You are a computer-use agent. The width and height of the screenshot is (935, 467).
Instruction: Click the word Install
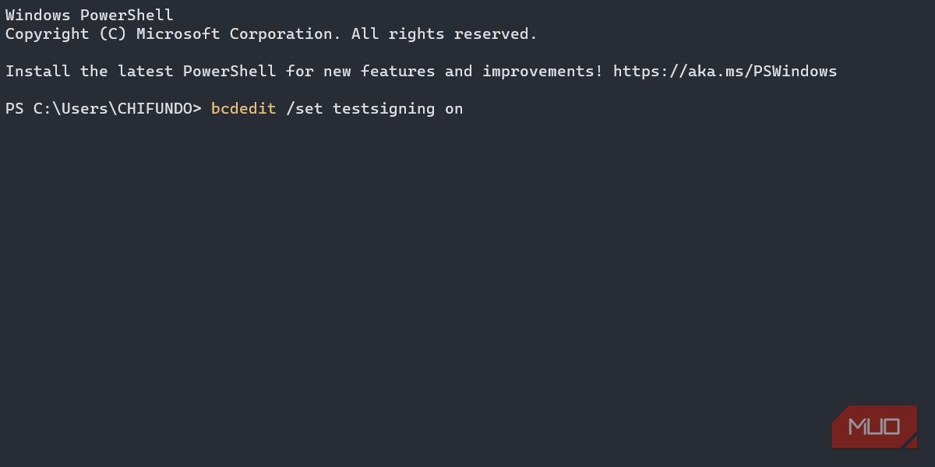click(37, 72)
